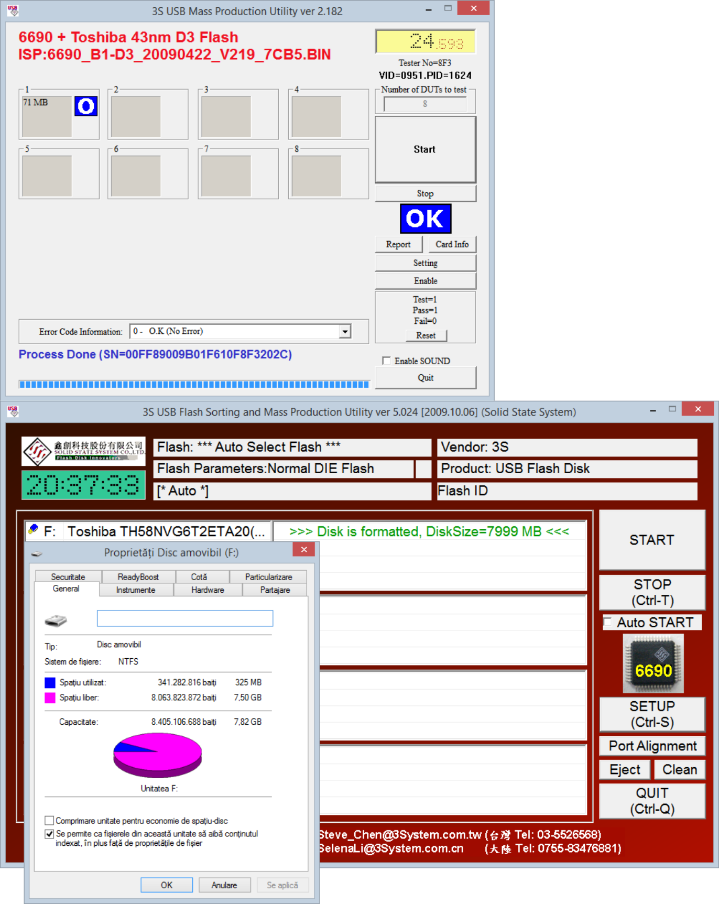
Task: Click the [* Auto *] field
Action: 292,491
